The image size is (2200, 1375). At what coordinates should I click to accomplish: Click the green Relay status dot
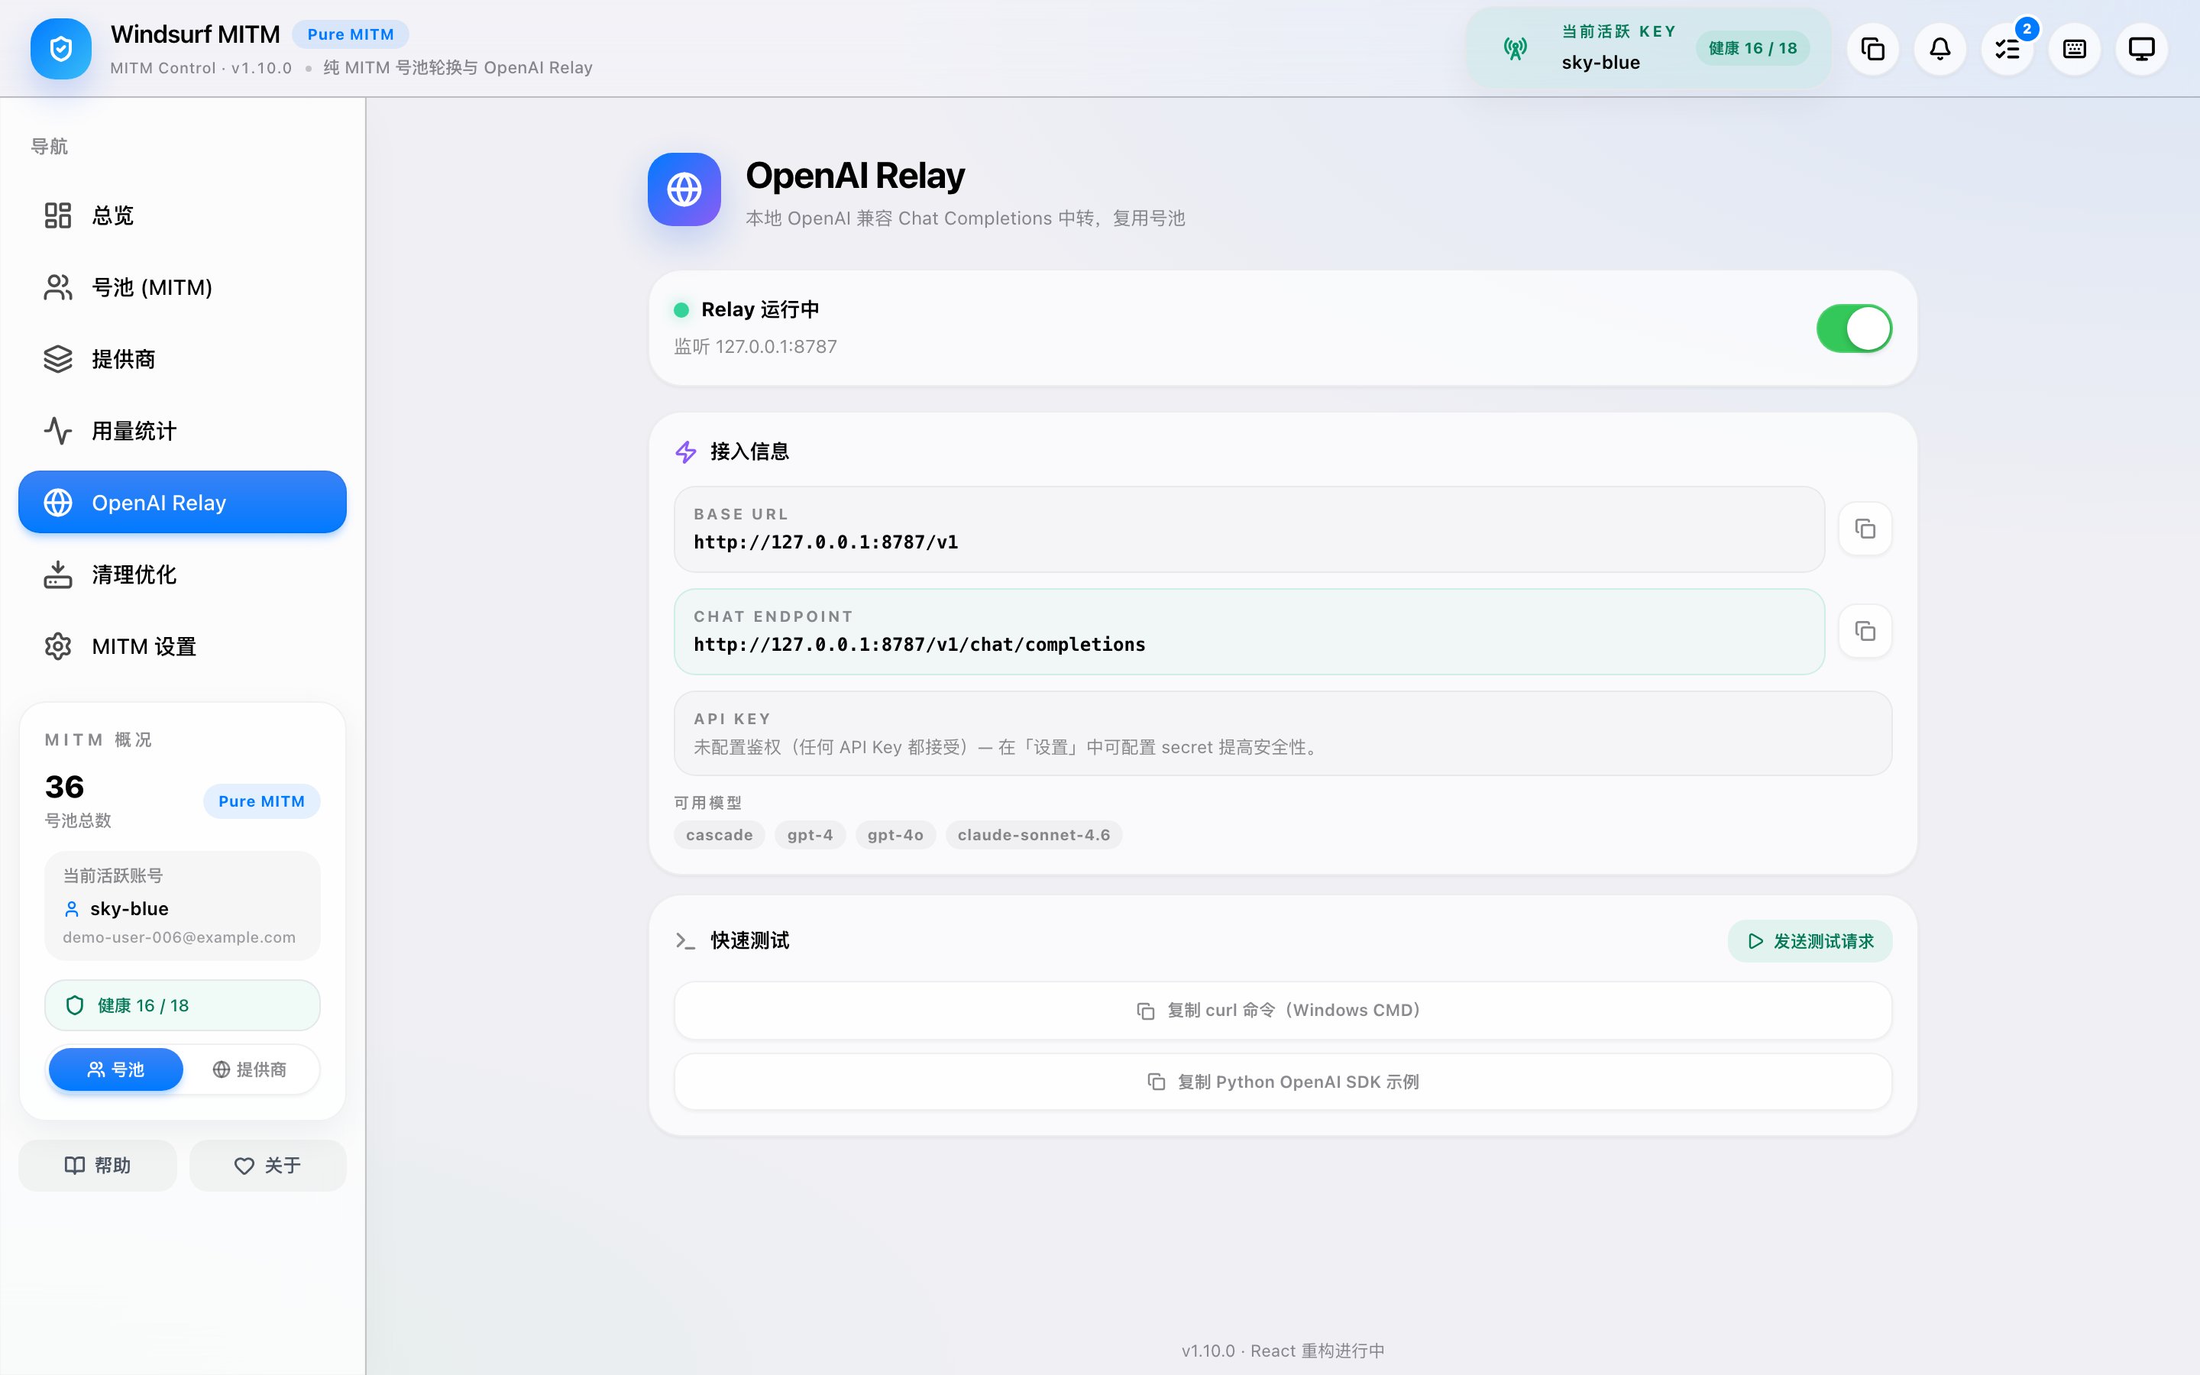681,310
